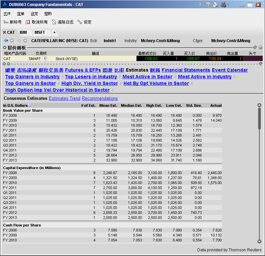Open dropdown next to forward arrow
Image resolution: width=265 pixels, height=256 pixels.
(x=25, y=41)
